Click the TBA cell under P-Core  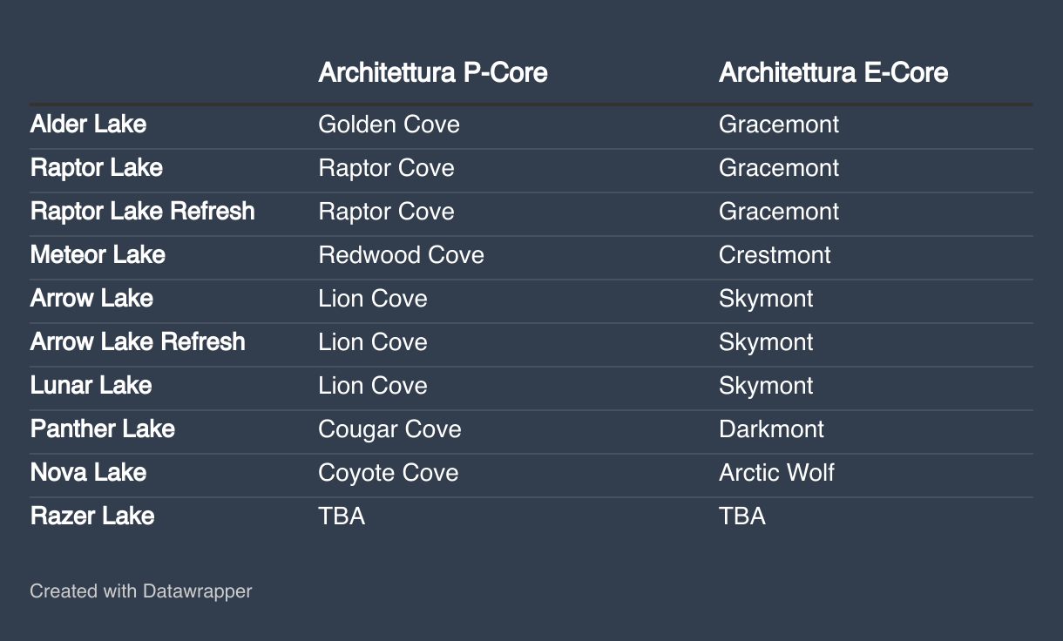coord(342,516)
